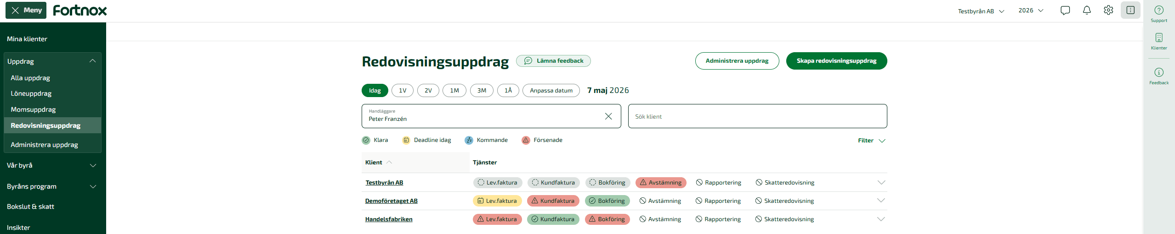Open Administrera uppdrag in sidebar
1175x234 pixels.
(44, 145)
